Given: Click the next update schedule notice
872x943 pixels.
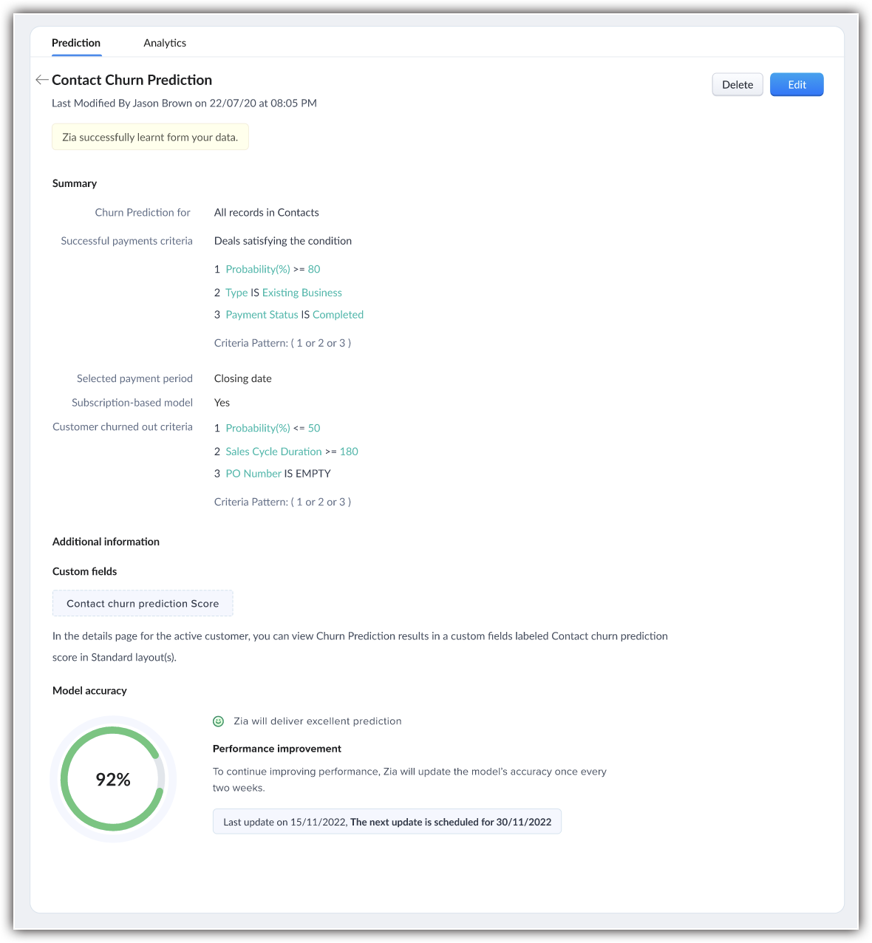Looking at the screenshot, I should [x=387, y=822].
